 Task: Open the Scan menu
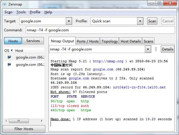pos(8,12)
